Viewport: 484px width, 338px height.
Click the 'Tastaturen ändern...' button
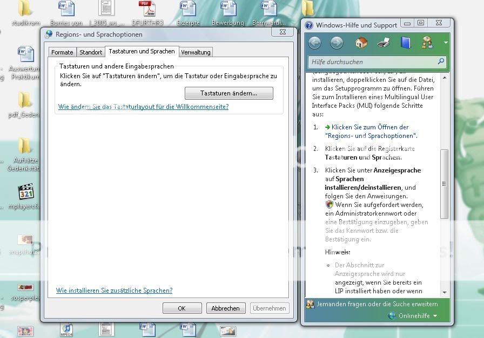click(x=228, y=93)
